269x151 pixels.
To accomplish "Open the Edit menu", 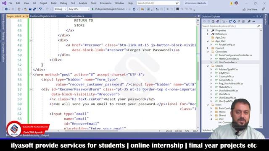I will tap(18, 3).
